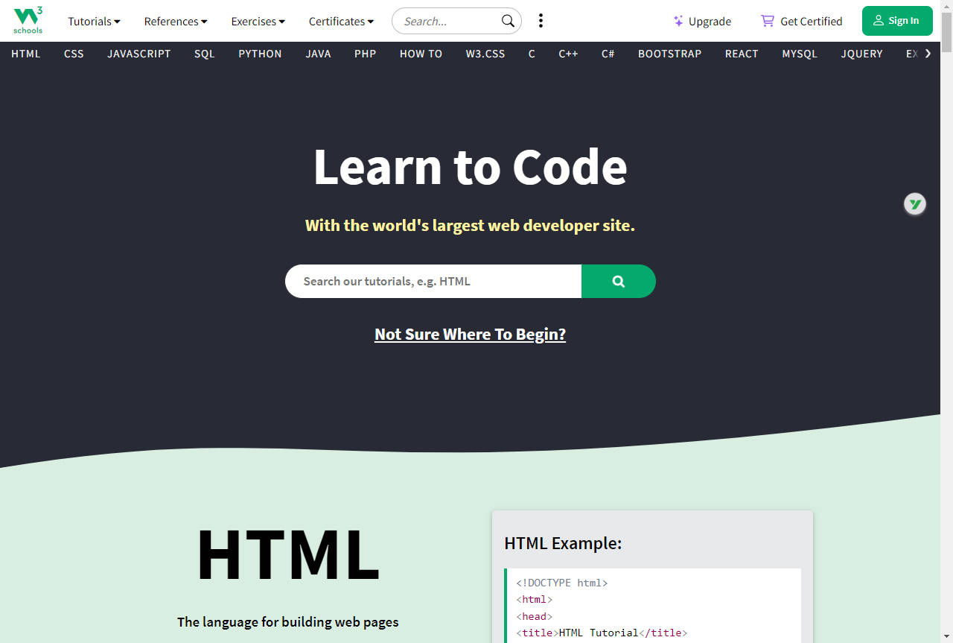This screenshot has height=643, width=953.
Task: Open Get Certified shopping cart
Action: [767, 21]
